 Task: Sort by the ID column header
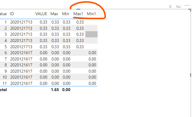pos(12,14)
